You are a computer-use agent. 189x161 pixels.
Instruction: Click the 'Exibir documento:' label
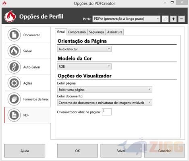(70, 96)
